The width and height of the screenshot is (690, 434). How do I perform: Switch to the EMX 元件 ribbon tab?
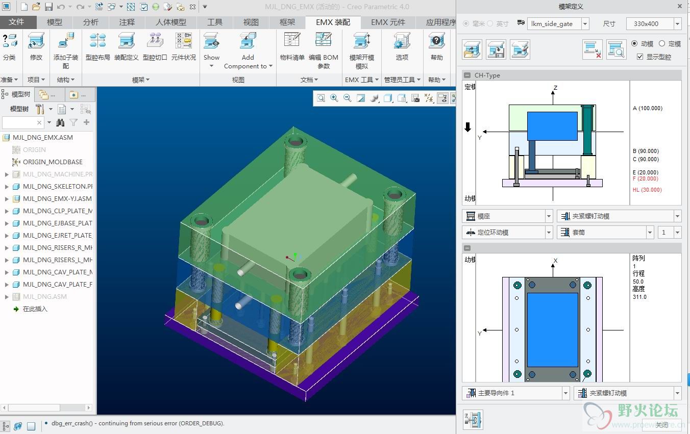click(388, 22)
